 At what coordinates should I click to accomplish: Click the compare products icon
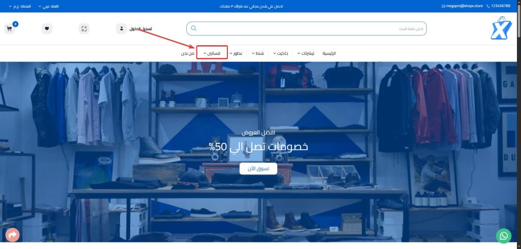[x=84, y=28]
